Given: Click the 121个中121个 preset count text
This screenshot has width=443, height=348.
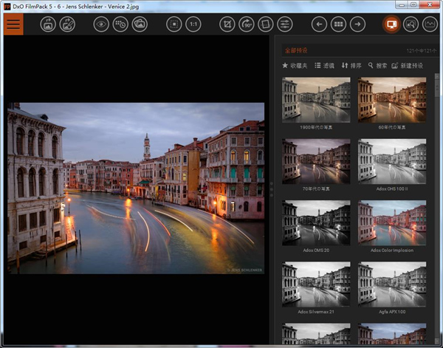Looking at the screenshot, I should click(422, 51).
